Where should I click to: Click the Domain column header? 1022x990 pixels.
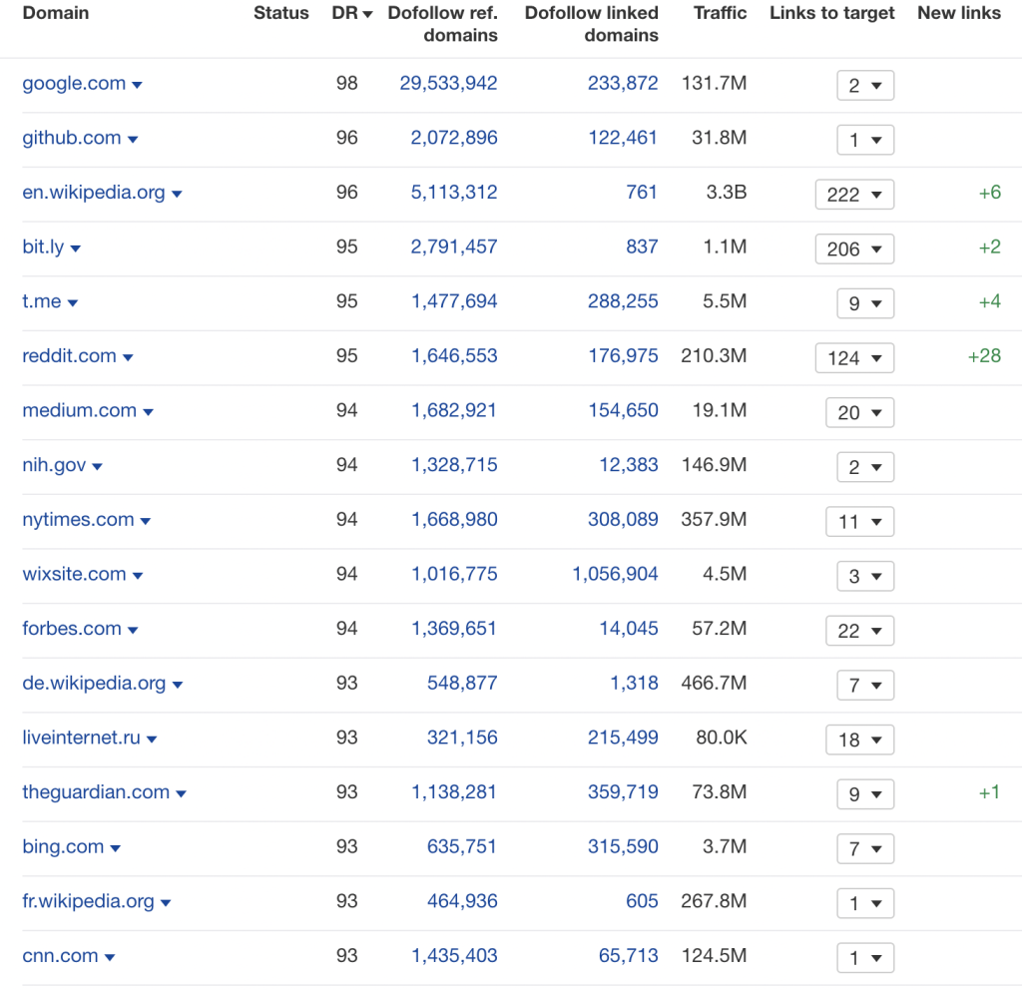click(x=56, y=13)
